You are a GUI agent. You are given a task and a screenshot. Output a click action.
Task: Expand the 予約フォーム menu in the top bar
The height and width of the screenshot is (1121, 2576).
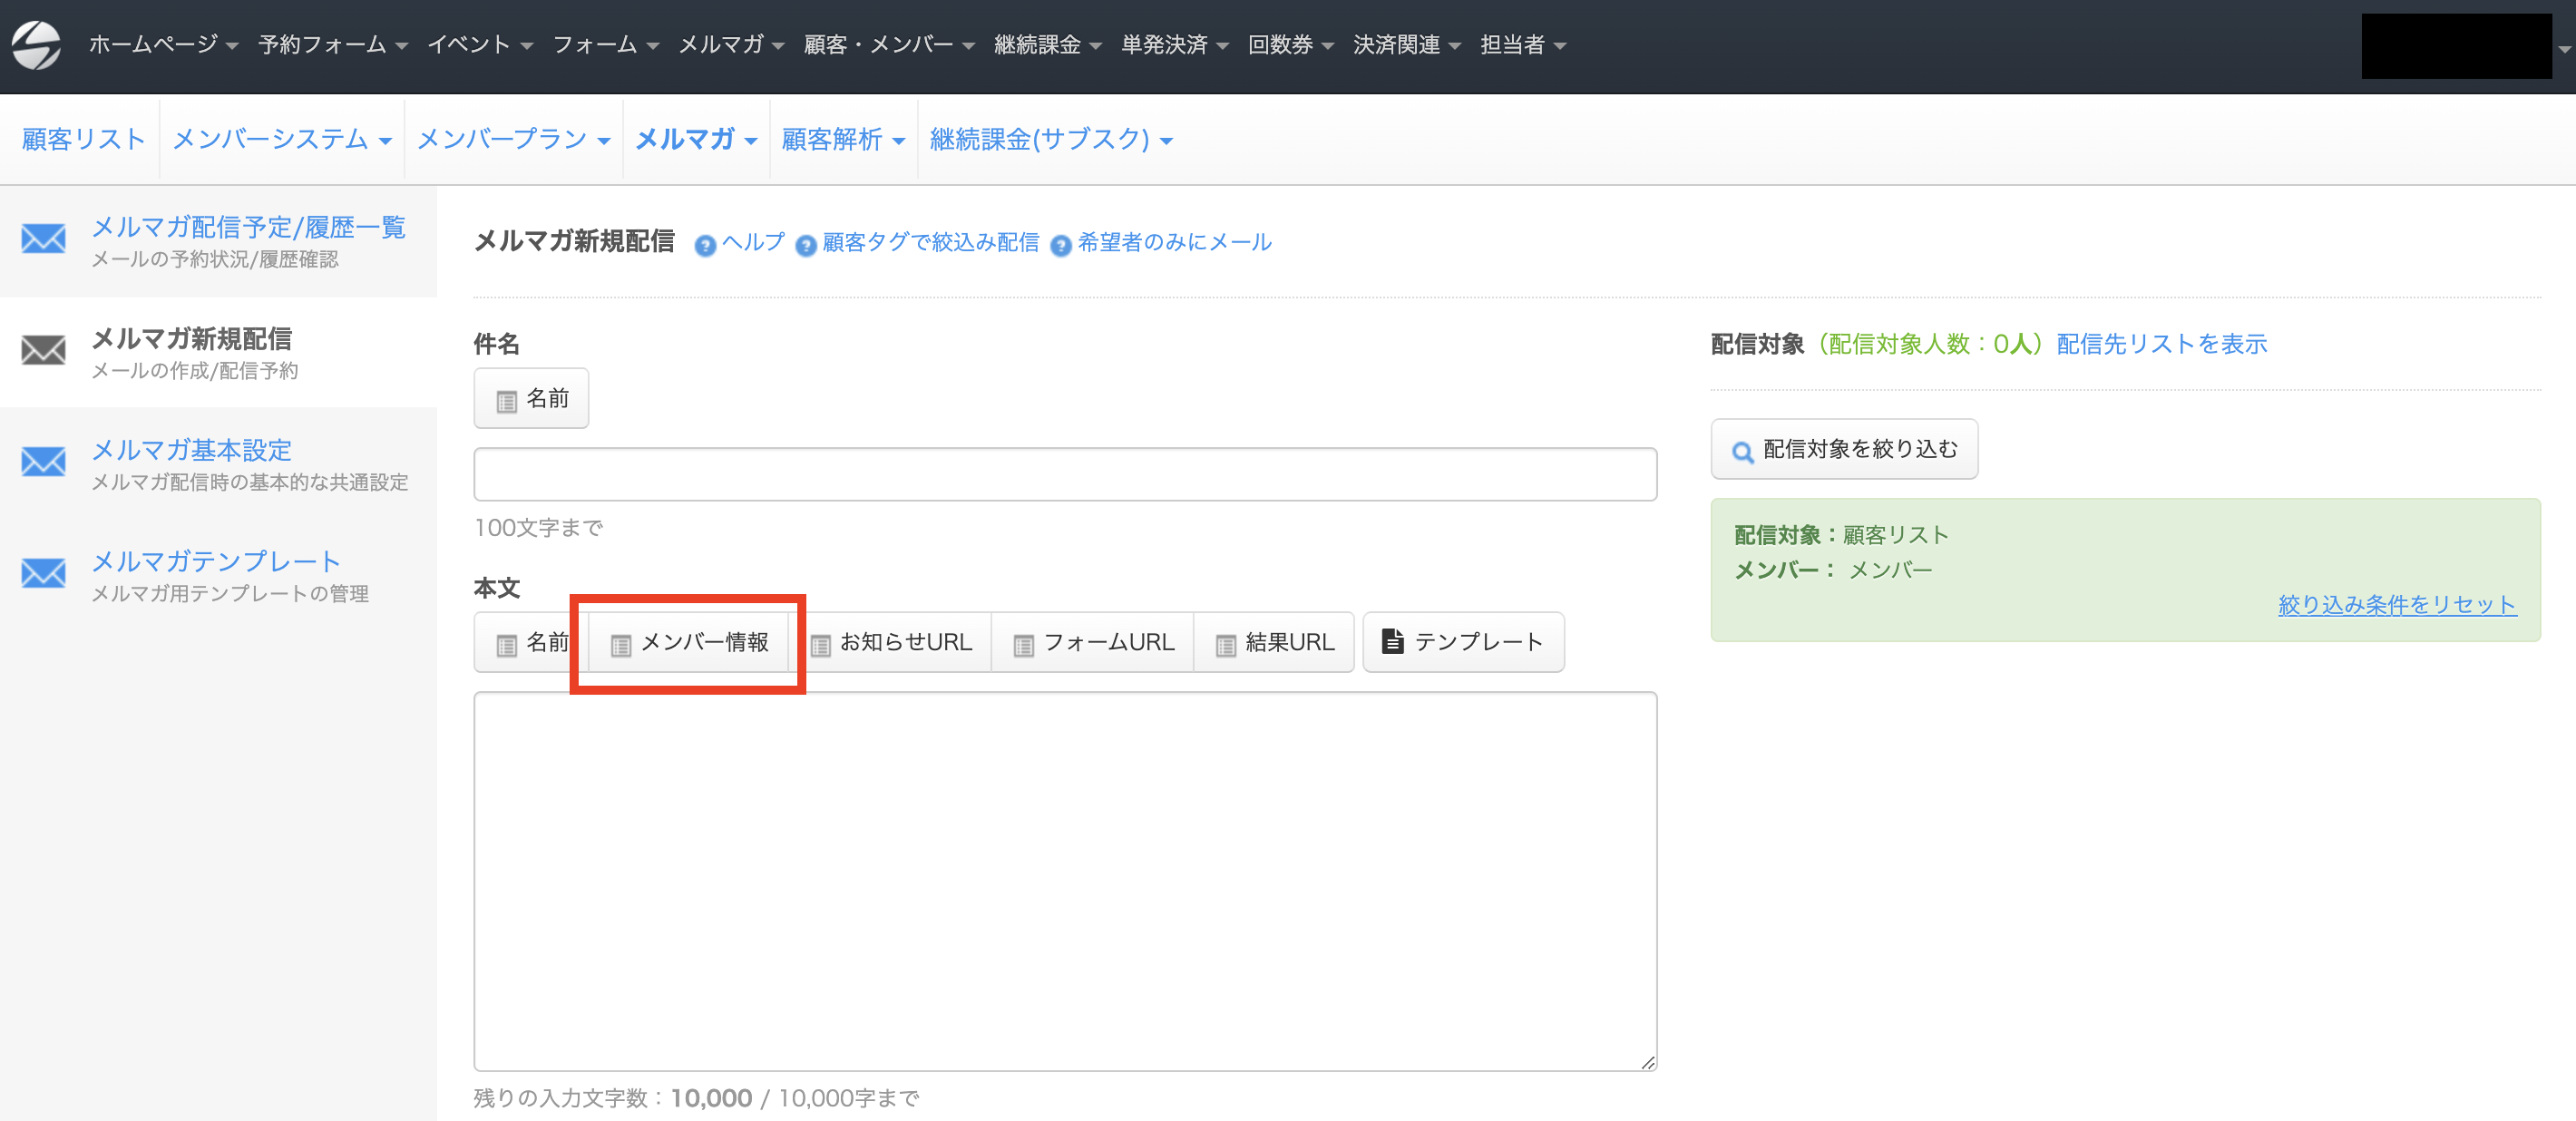[332, 45]
